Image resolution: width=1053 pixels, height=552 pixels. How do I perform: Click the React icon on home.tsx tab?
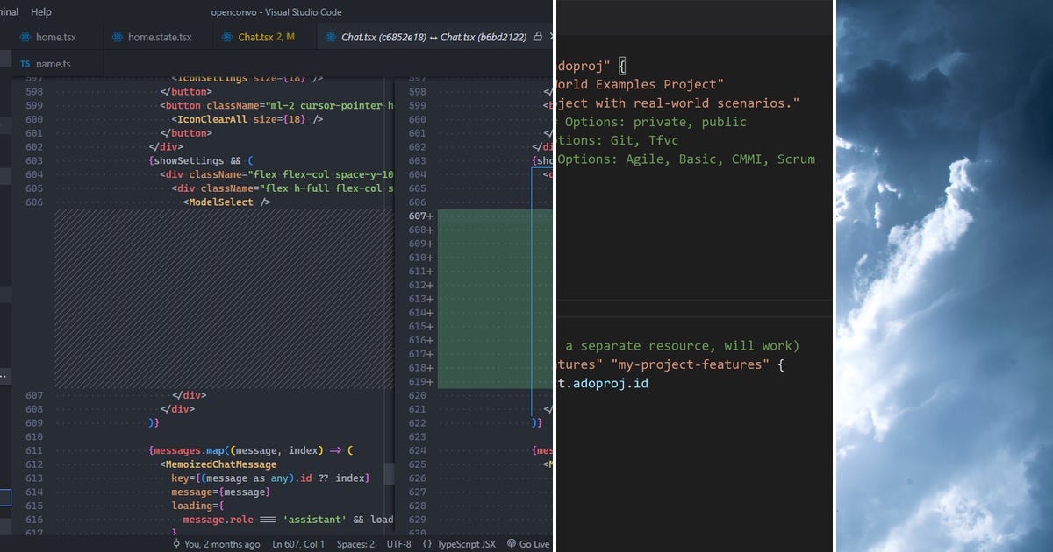[x=25, y=37]
